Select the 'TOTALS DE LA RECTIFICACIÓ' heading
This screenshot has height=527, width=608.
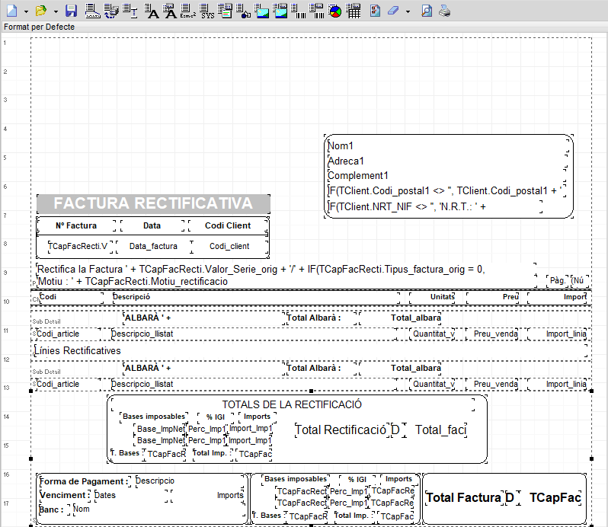292,404
